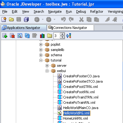
Task: Expand the server package node
Action: coord(47,66)
